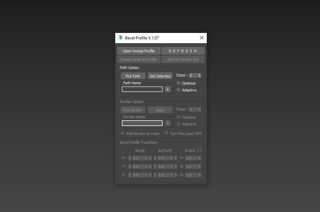This screenshot has width=320, height=212.
Task: Click the X Rotate spinner arrows
Action: 172,158
